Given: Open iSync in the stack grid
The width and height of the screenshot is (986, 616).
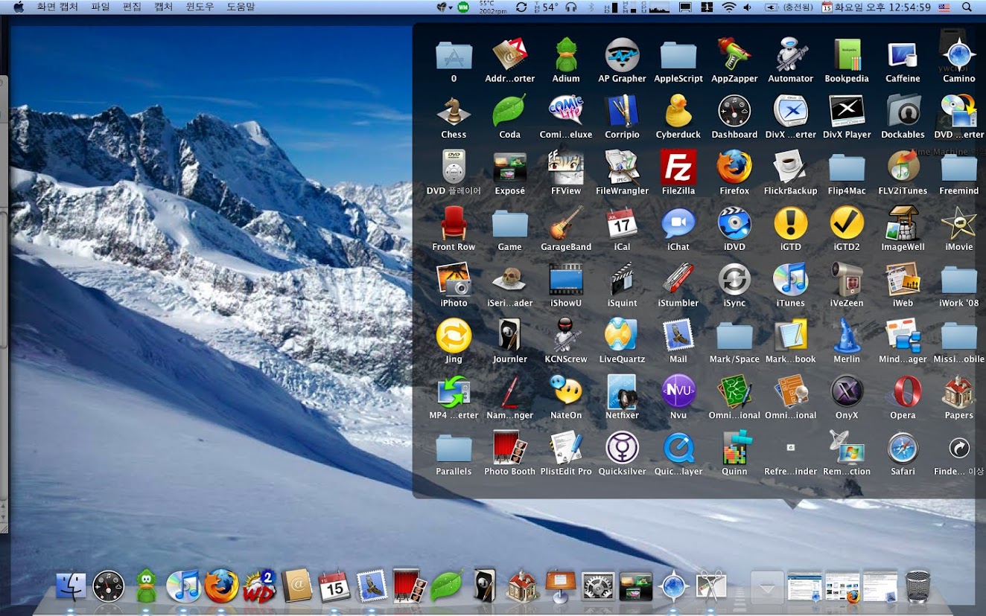Looking at the screenshot, I should point(734,280).
